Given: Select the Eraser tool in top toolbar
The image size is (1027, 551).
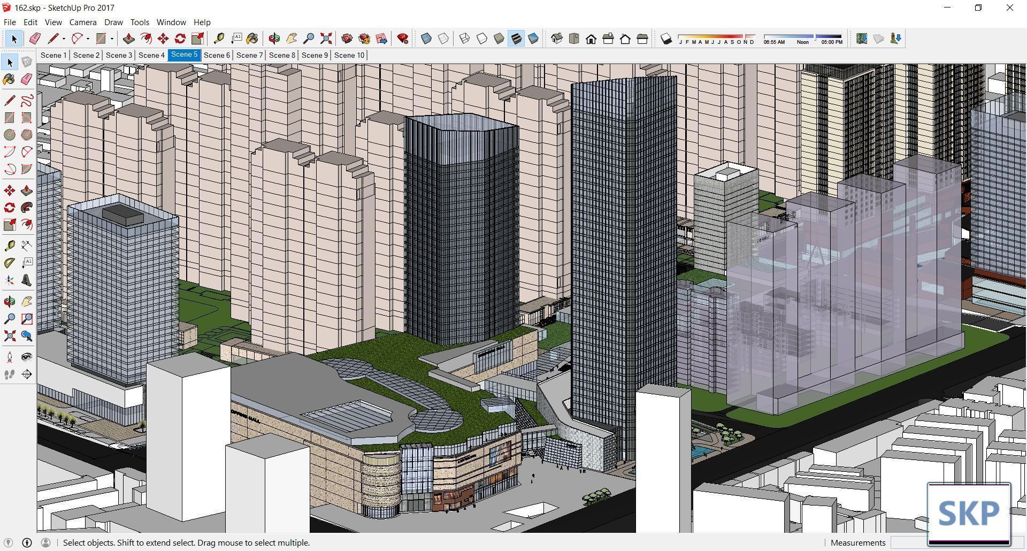Looking at the screenshot, I should [35, 39].
